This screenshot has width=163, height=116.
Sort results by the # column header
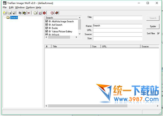coord(48,46)
